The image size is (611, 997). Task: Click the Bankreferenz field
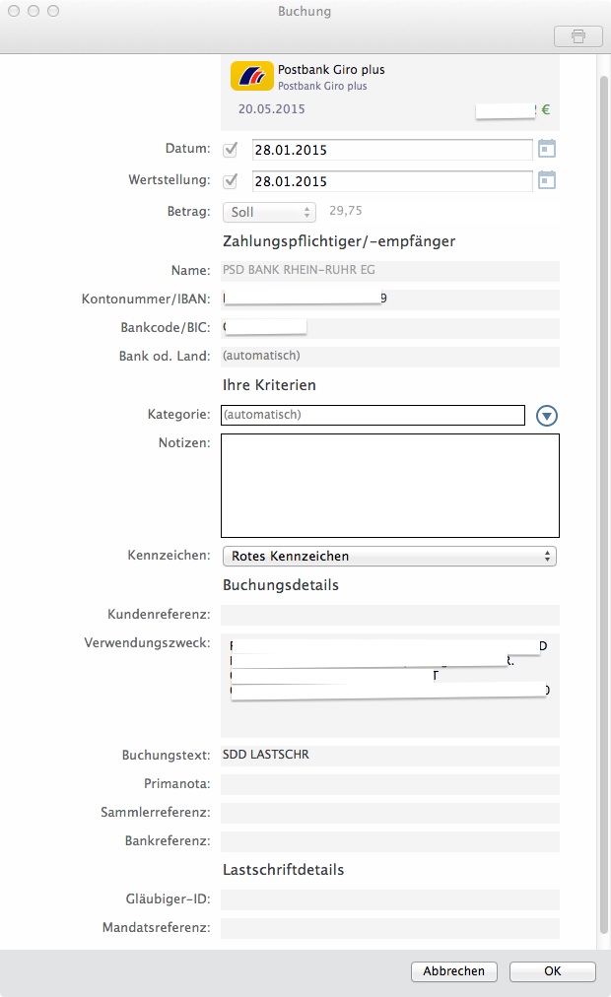tap(389, 841)
